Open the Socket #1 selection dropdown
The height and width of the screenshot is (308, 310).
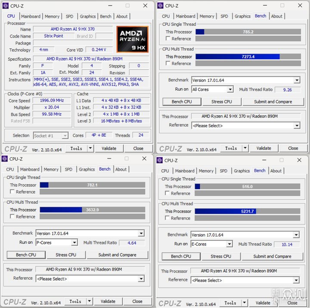(51, 136)
